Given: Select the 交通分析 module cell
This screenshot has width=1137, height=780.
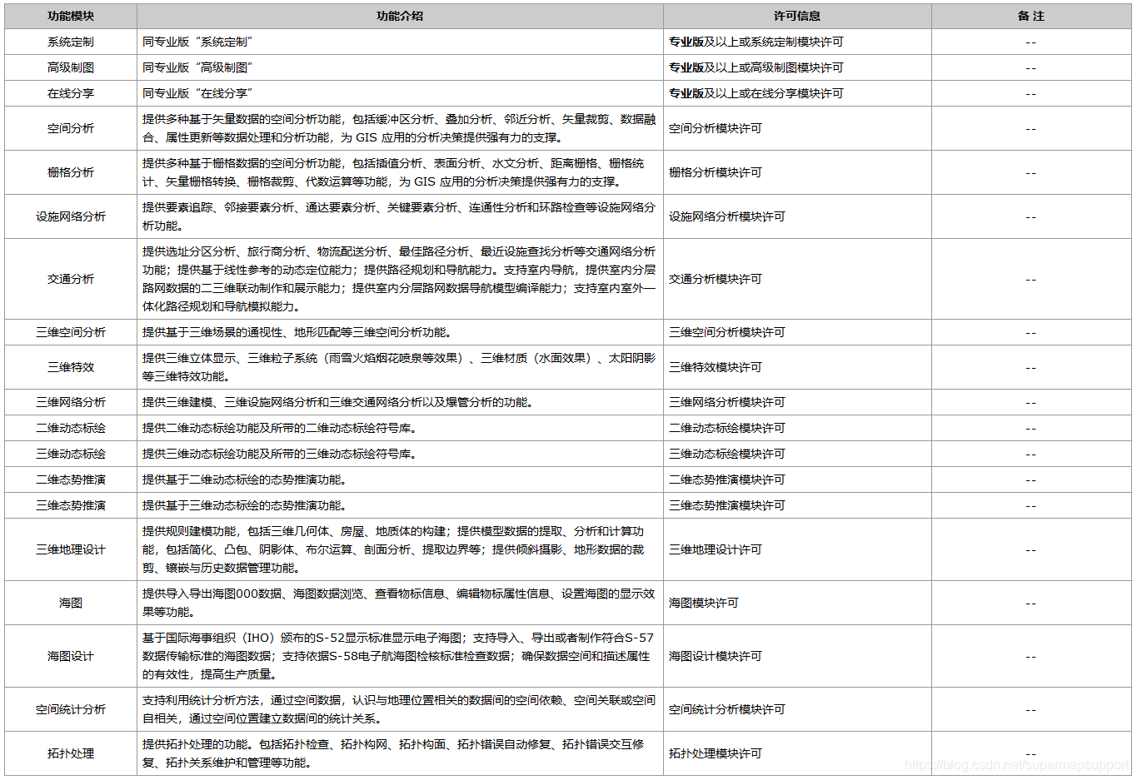Looking at the screenshot, I should coord(71,279).
